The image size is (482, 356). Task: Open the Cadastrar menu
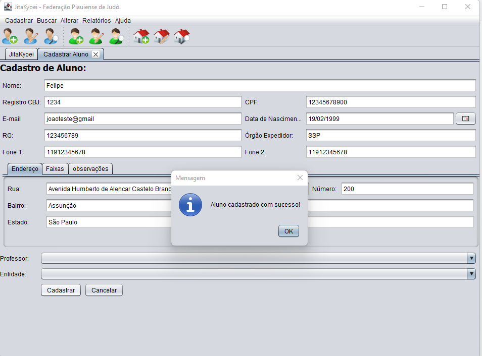pyautogui.click(x=19, y=21)
